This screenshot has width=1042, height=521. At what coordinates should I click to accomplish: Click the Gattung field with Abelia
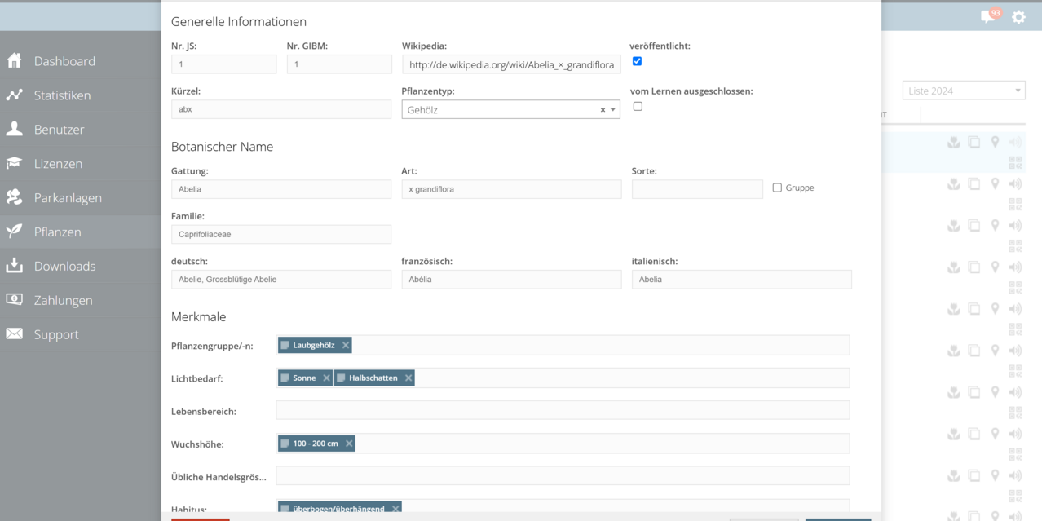(x=281, y=189)
